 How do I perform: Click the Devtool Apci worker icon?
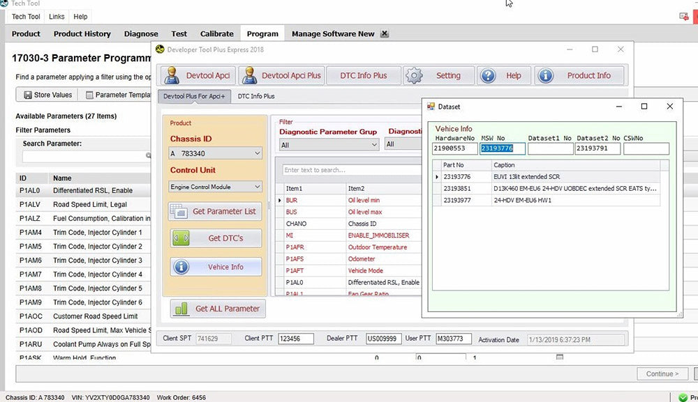pyautogui.click(x=173, y=75)
